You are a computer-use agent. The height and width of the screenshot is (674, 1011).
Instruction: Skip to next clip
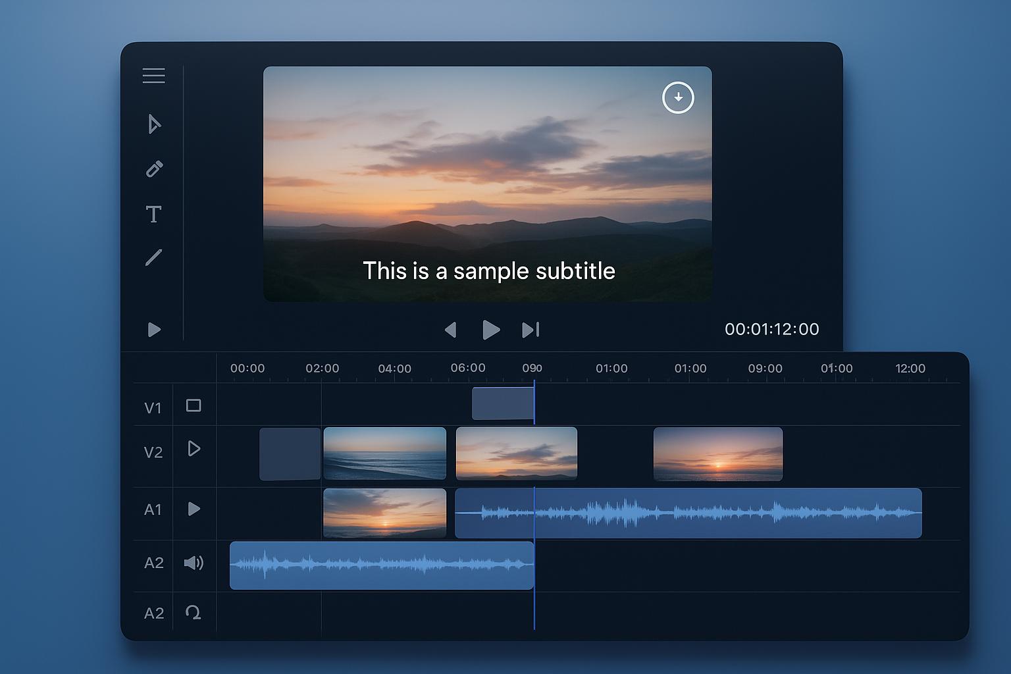531,329
